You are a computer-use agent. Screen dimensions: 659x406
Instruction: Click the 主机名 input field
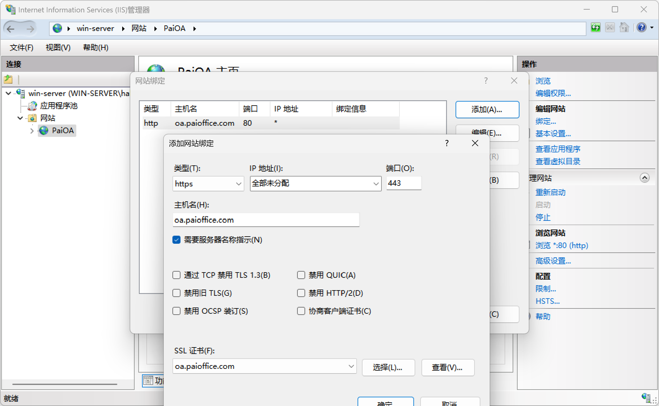click(266, 220)
